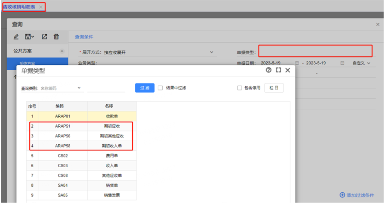The width and height of the screenshot is (384, 203).
Task: Maximize the 单据类型 dialog with fullscreen icon
Action: click(278, 70)
